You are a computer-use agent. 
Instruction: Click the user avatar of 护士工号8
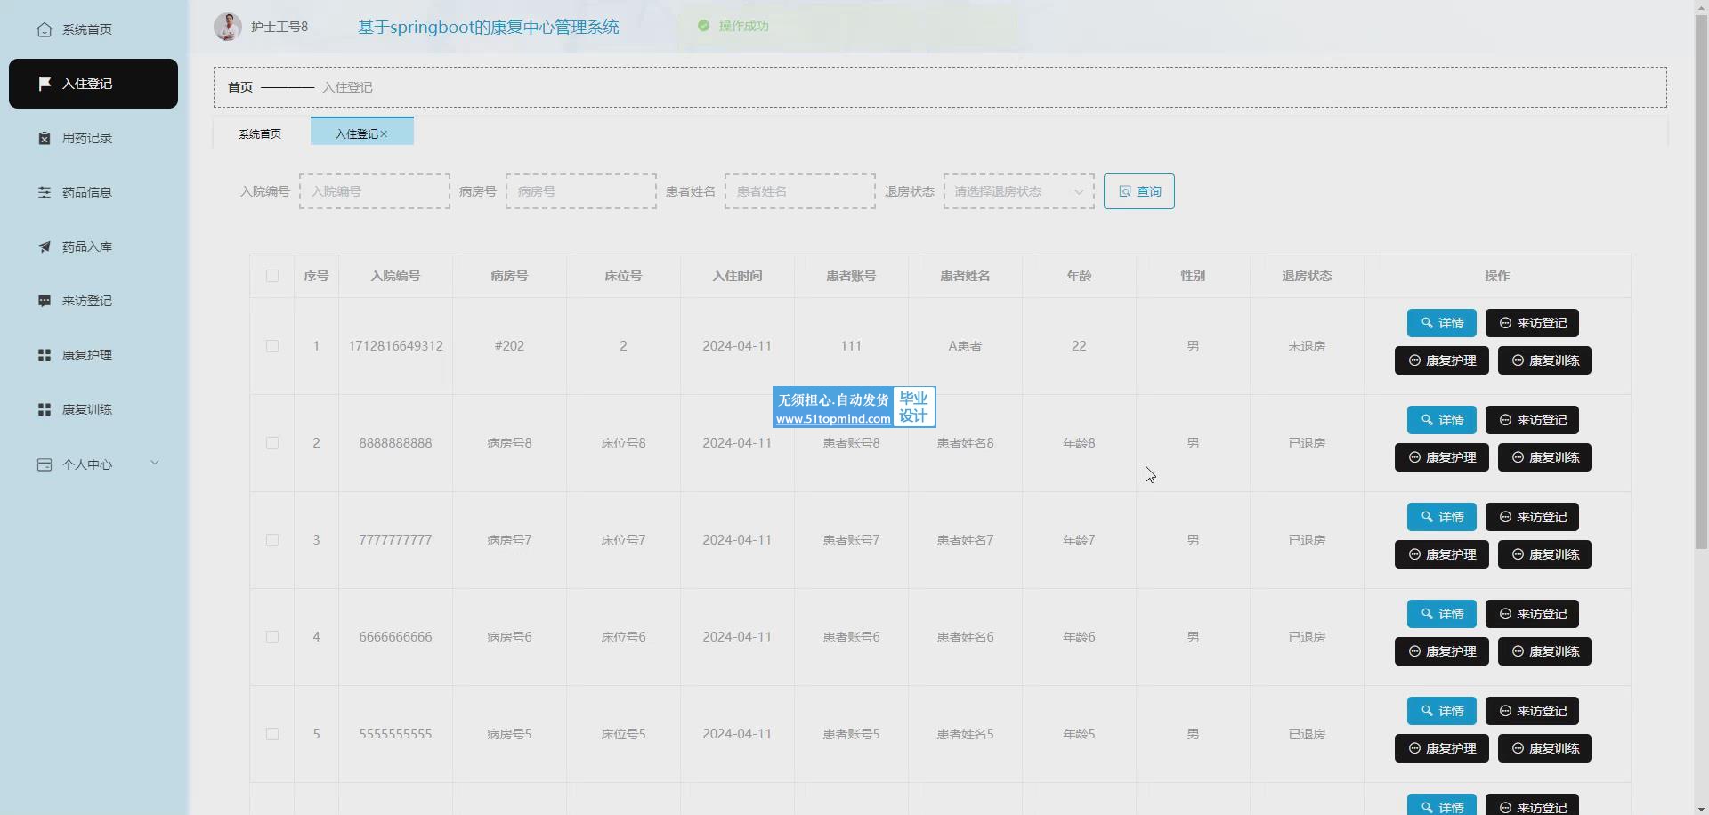[228, 27]
